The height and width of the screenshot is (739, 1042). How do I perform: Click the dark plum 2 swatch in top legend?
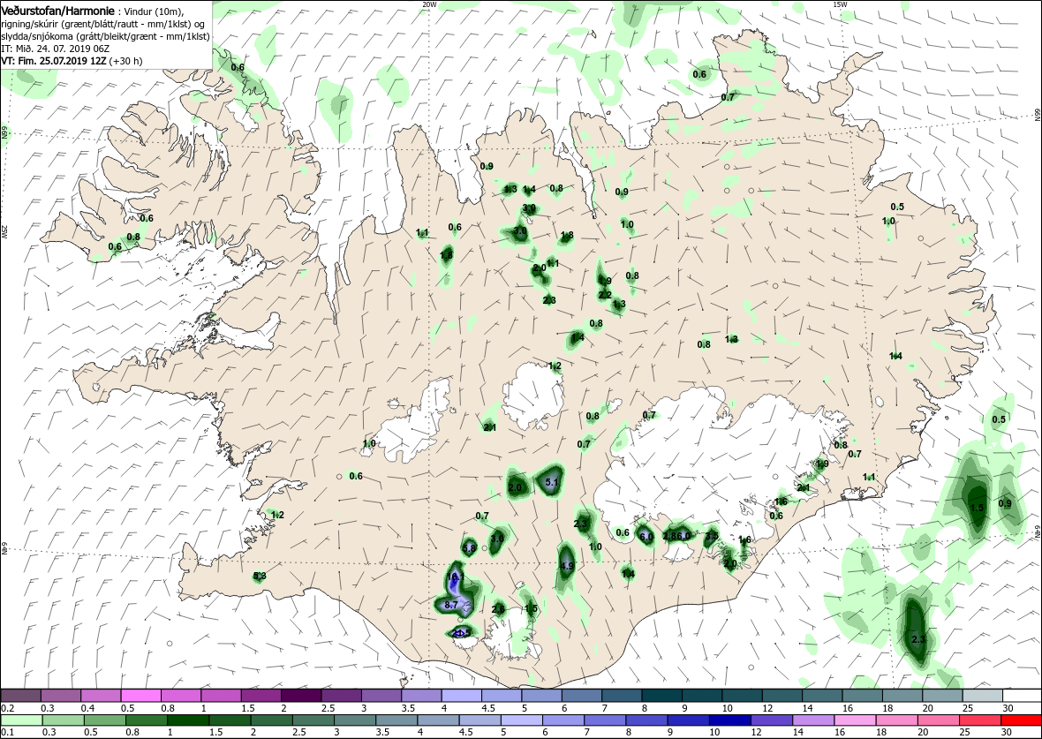[x=301, y=695]
